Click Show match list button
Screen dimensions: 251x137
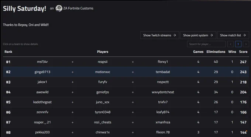coord(233,35)
